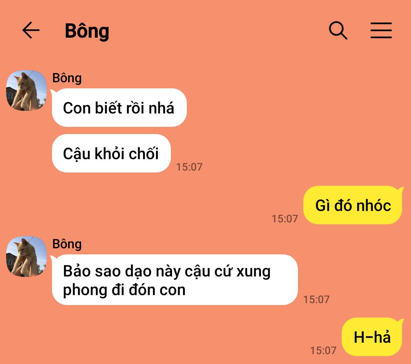Select the message 'Cậu khỏi chối'
The width and height of the screenshot is (411, 364).
pyautogui.click(x=112, y=153)
